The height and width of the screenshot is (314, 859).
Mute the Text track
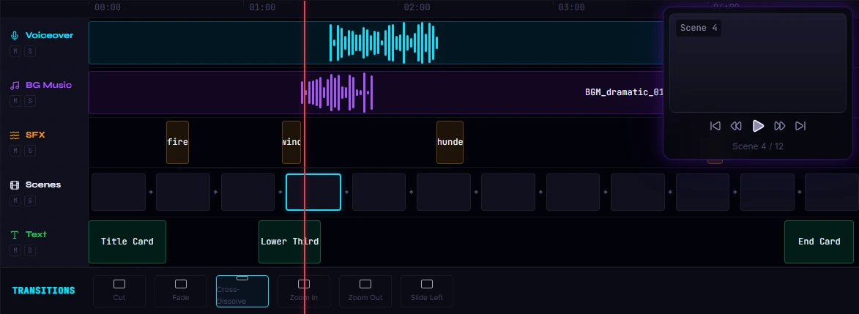click(15, 250)
